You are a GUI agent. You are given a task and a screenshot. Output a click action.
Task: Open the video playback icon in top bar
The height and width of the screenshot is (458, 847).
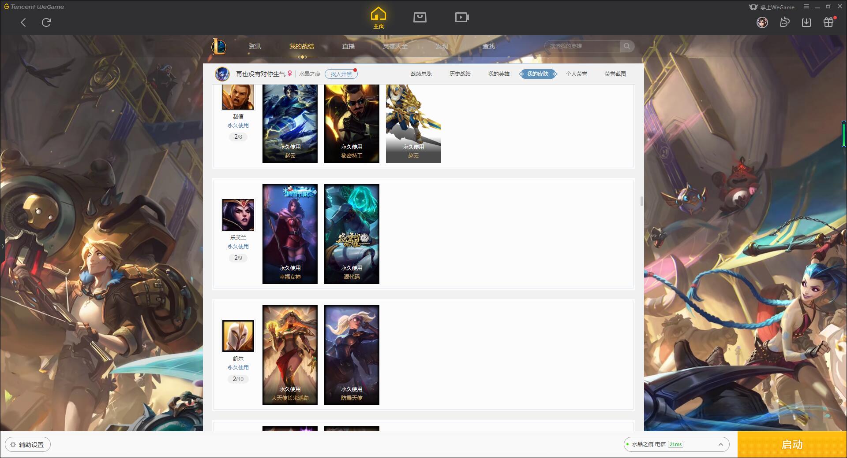tap(462, 17)
